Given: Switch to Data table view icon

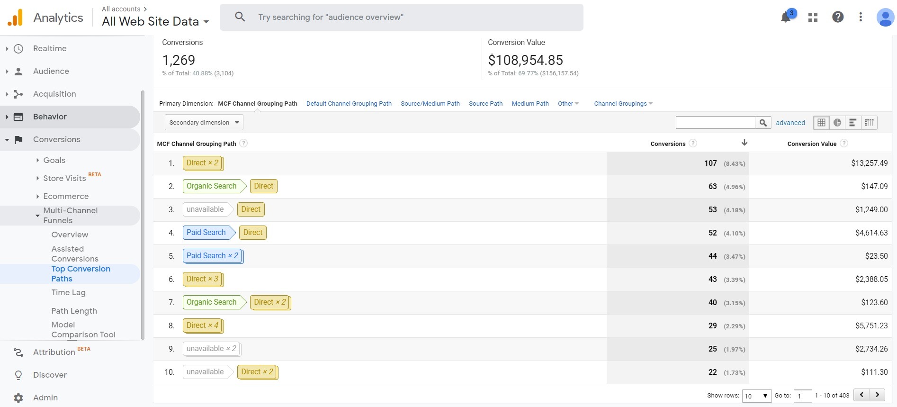Looking at the screenshot, I should pyautogui.click(x=822, y=123).
